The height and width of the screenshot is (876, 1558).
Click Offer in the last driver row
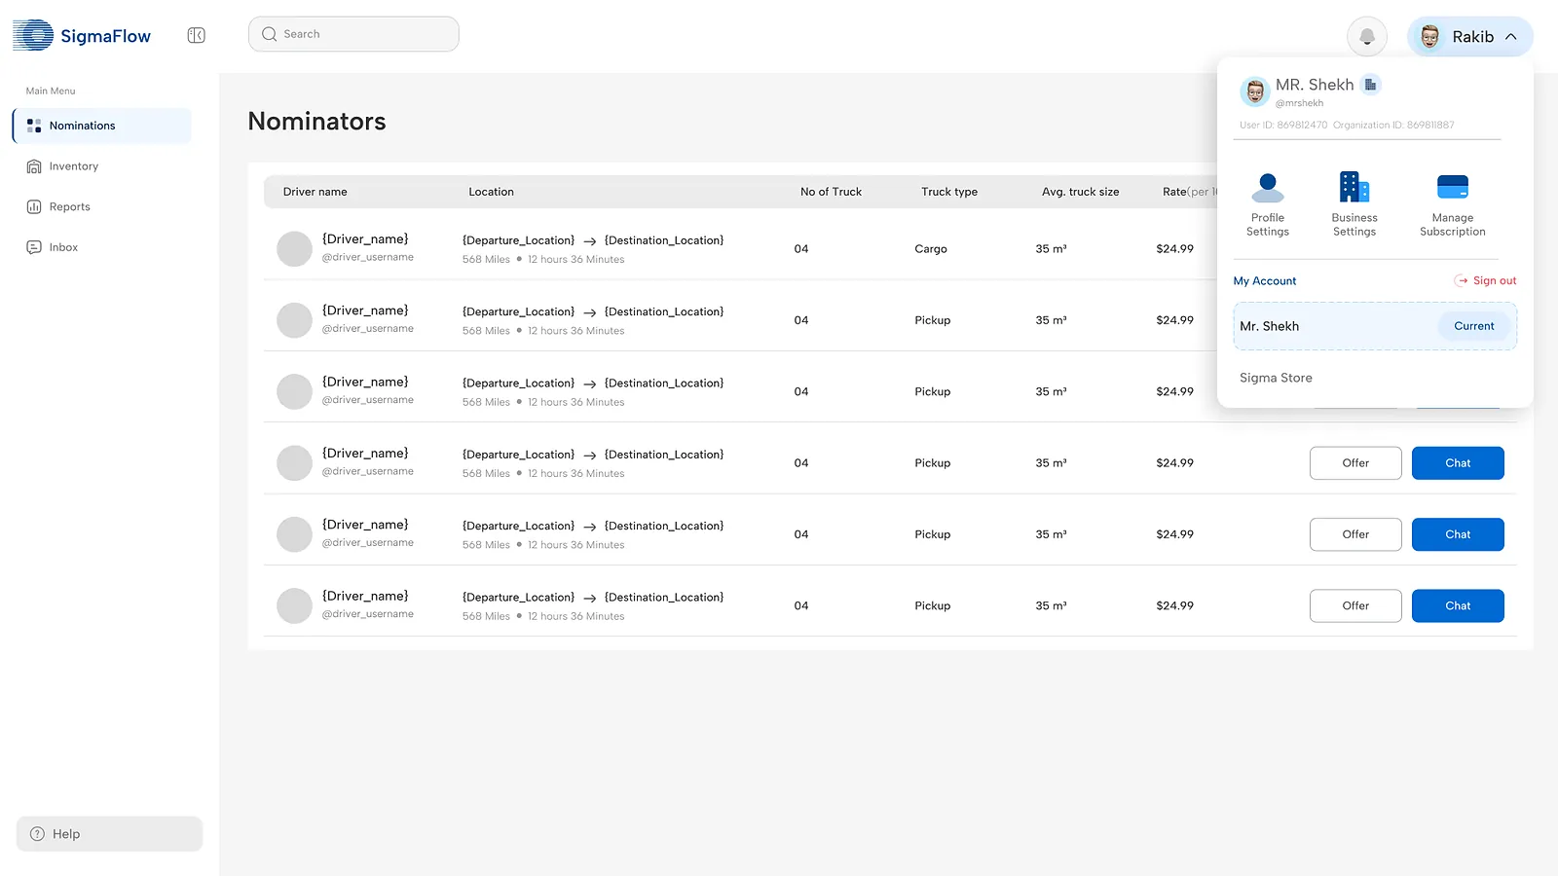click(1355, 605)
